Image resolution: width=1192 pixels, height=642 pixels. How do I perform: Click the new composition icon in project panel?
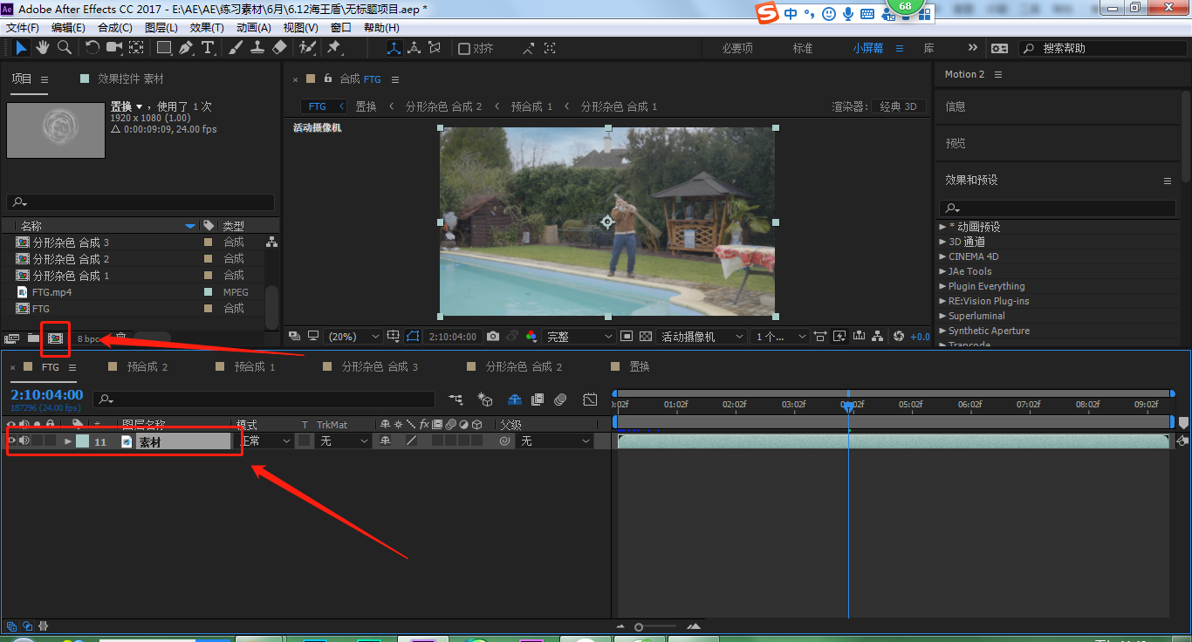pyautogui.click(x=55, y=338)
